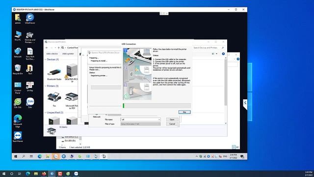This screenshot has width=314, height=177.
Task: Click the Skip button
Action: 184,112
